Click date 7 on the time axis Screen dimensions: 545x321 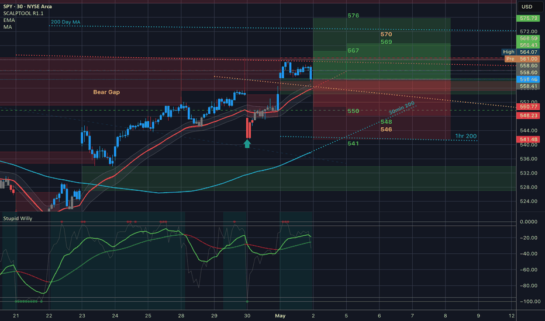[412, 316]
